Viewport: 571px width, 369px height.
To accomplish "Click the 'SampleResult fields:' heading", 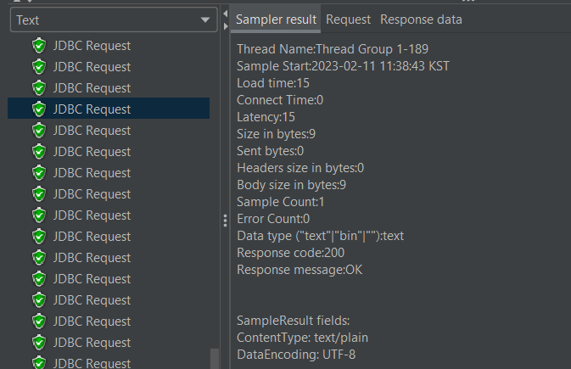I will tap(294, 321).
